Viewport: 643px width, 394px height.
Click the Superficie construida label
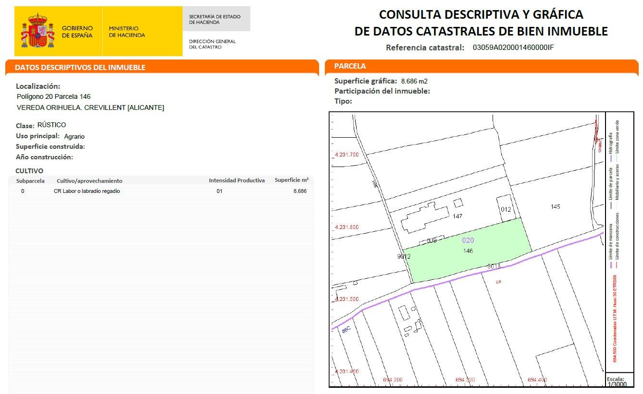(x=50, y=146)
